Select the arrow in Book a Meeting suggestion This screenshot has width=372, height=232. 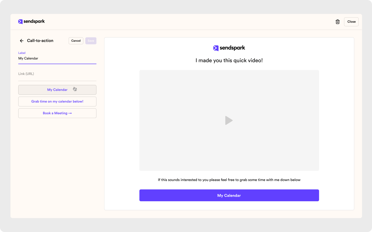tap(70, 113)
